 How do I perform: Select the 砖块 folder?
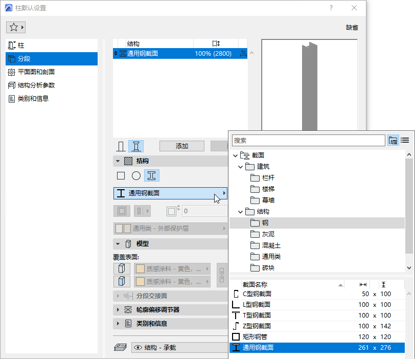(x=263, y=268)
